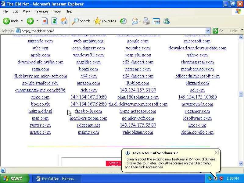The image size is (244, 183).
Task: Open the google.stanford.edu link
Action: (x=40, y=83)
